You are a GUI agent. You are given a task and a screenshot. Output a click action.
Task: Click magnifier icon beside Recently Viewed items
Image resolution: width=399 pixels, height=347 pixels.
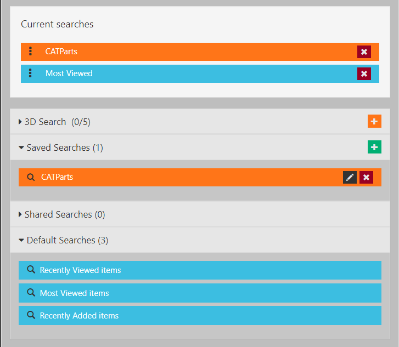pos(31,270)
